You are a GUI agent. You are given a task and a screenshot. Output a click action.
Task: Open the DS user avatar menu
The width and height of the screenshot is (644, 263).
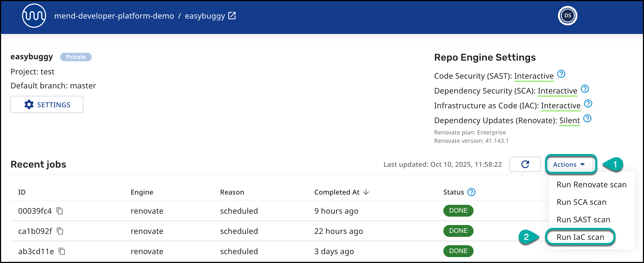(567, 16)
